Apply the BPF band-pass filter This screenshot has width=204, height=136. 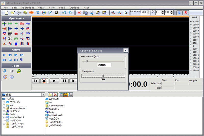10,55
